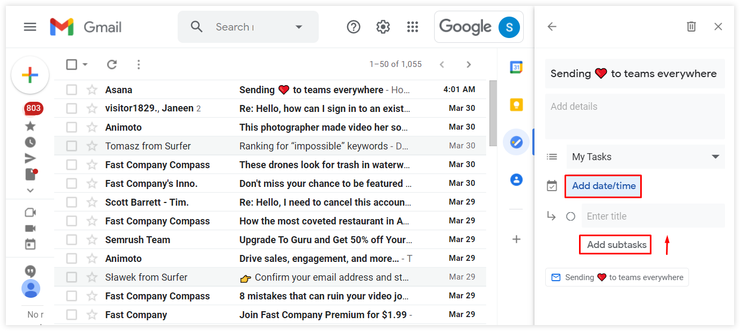Click the Add subtasks button

(615, 244)
